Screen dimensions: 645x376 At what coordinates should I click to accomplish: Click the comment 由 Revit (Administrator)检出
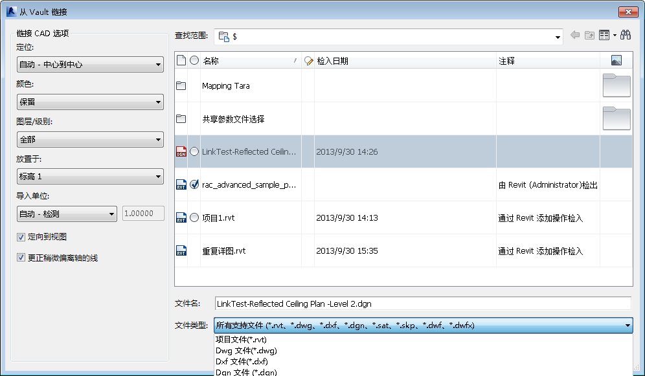[548, 185]
